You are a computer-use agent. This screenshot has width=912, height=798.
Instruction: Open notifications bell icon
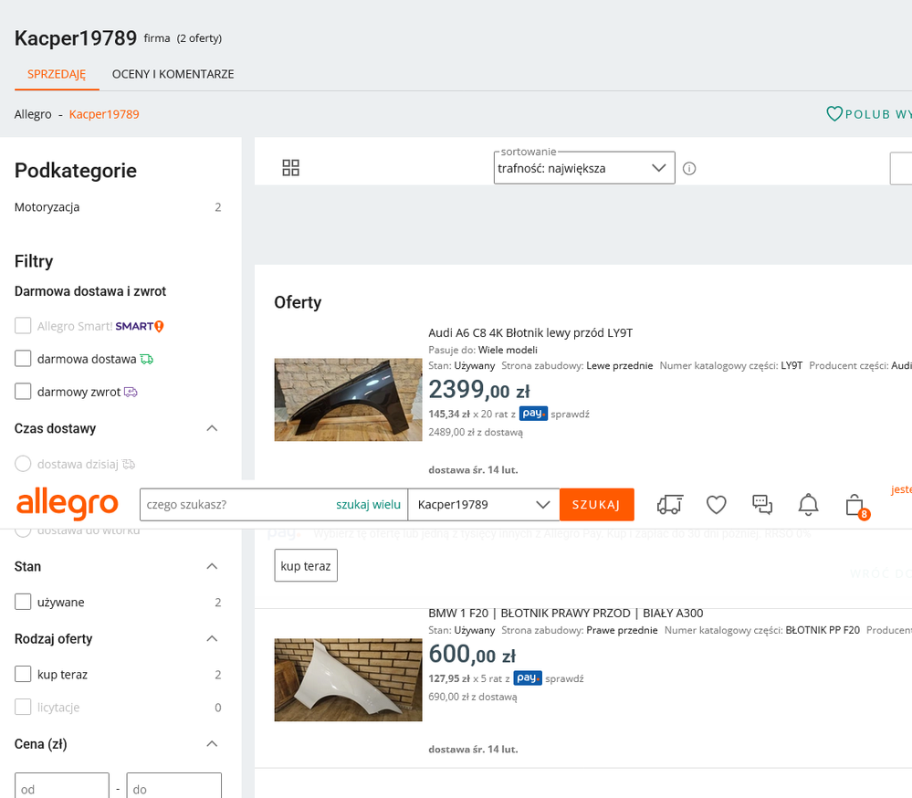[x=808, y=504]
